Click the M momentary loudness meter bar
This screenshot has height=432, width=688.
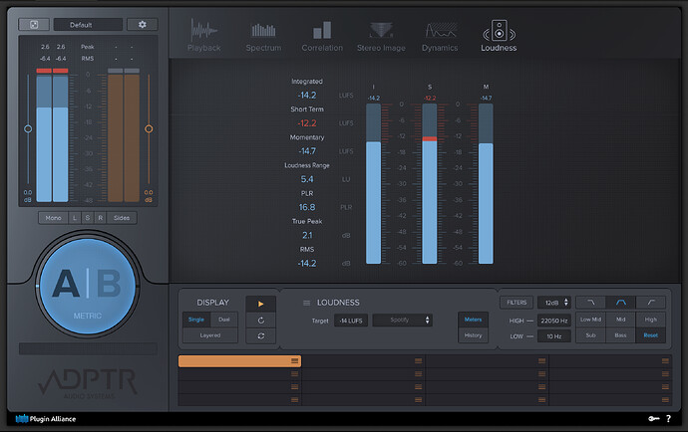click(486, 183)
